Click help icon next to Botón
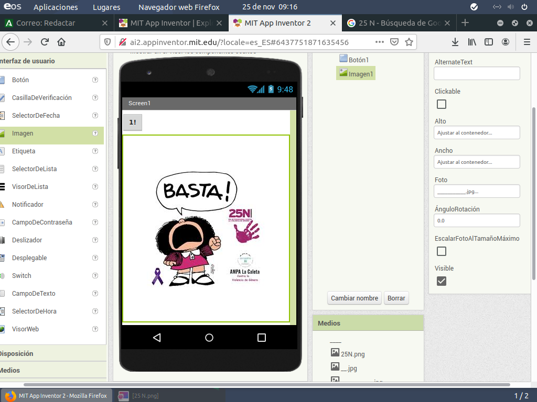Viewport: 537px width, 402px height. [95, 80]
